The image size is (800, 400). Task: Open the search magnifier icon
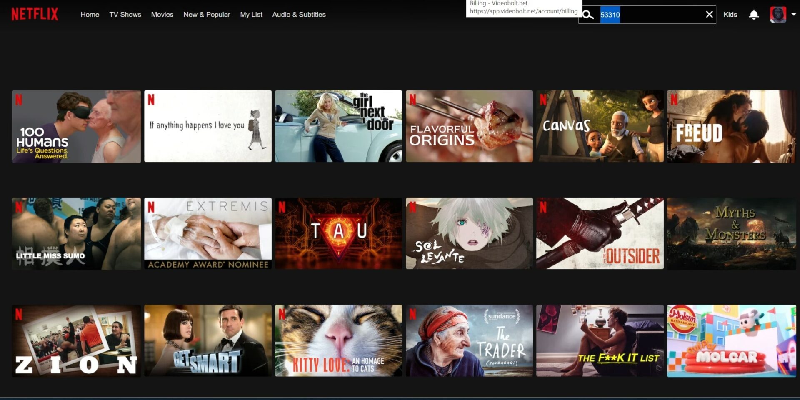pos(588,14)
